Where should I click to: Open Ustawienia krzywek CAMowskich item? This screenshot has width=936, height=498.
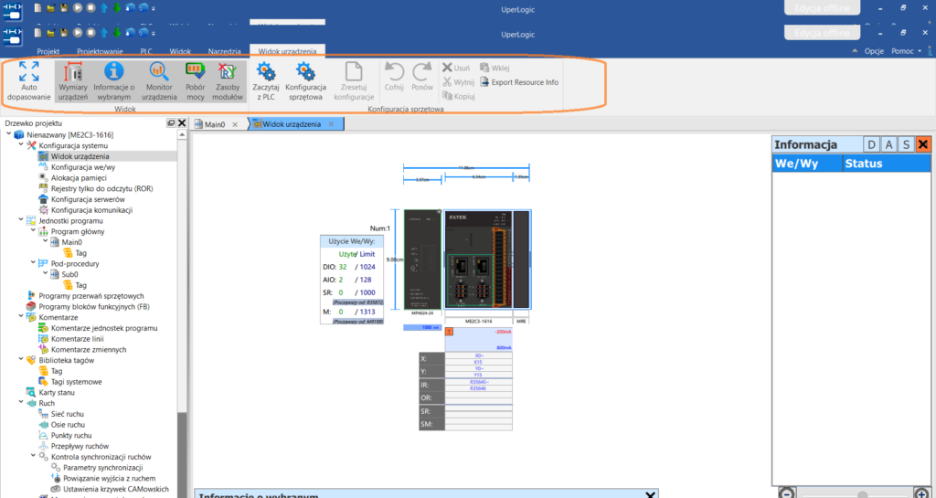[116, 489]
